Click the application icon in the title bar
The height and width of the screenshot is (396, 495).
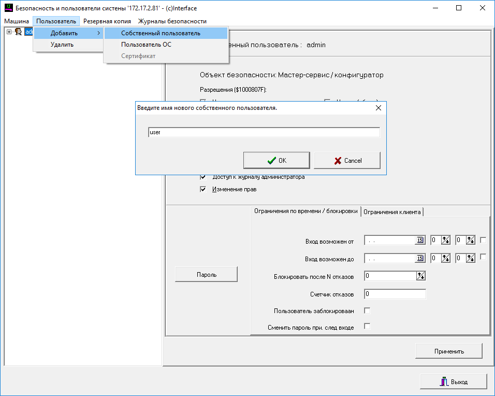click(x=8, y=8)
